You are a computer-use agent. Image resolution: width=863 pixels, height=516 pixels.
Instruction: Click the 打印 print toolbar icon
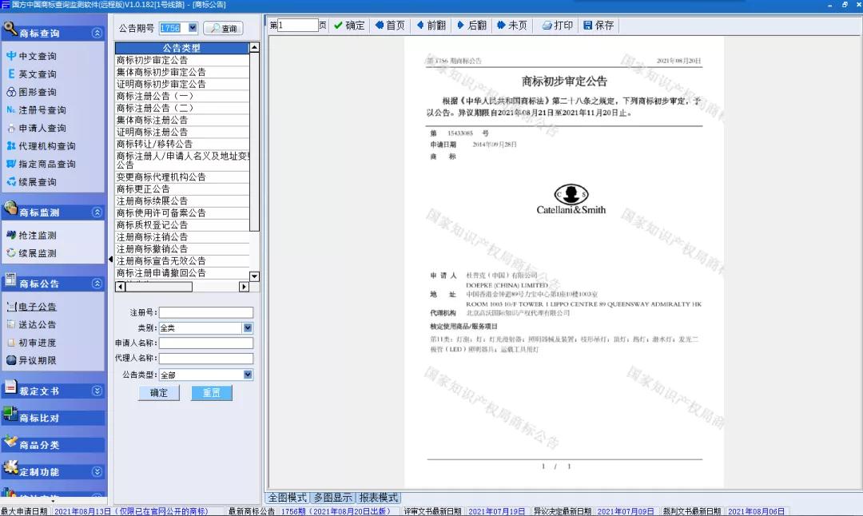pyautogui.click(x=557, y=26)
